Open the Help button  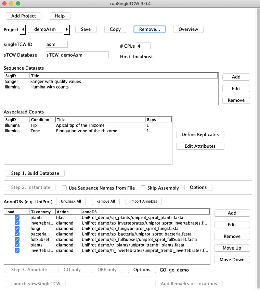60,16
